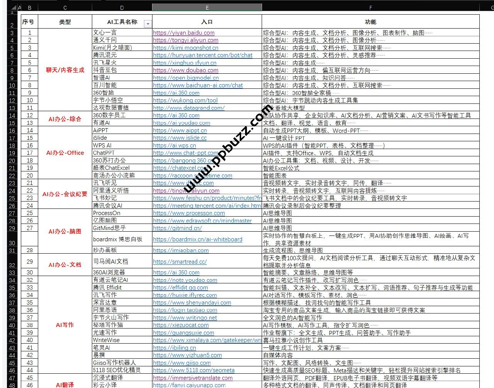Open the huixie.iflyrec.com link

tap(185, 295)
